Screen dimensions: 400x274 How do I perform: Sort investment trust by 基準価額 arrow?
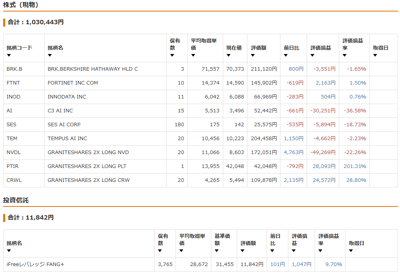[216, 251]
